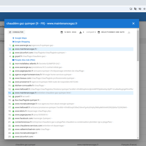Click the dialog vertical scrollbar thumb
This screenshot has width=146, height=146.
pos(138,46)
